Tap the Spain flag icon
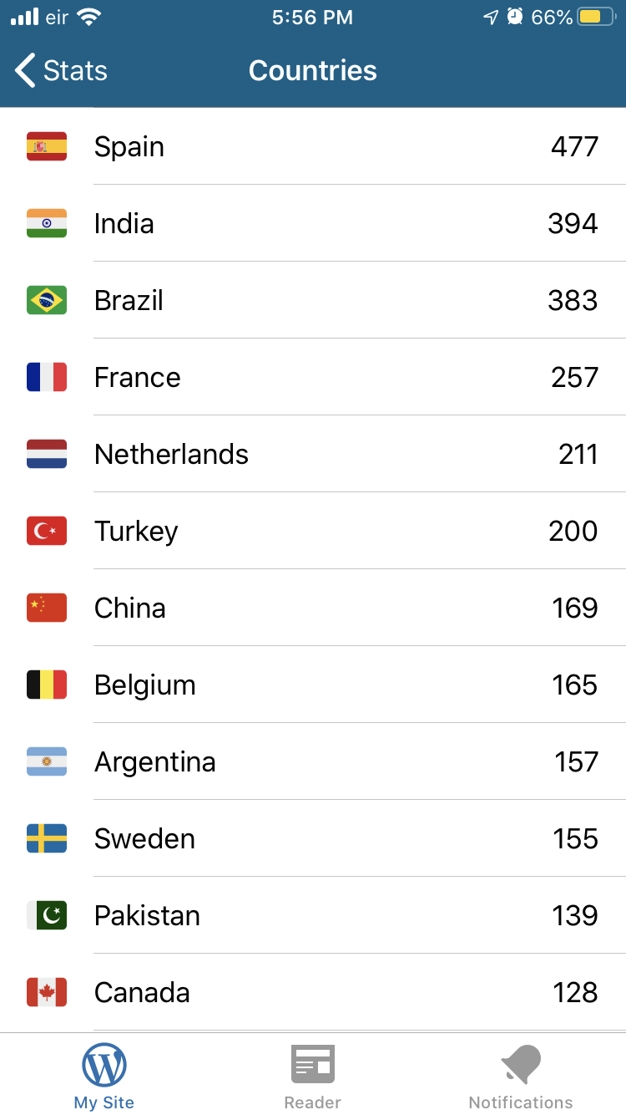 click(47, 146)
